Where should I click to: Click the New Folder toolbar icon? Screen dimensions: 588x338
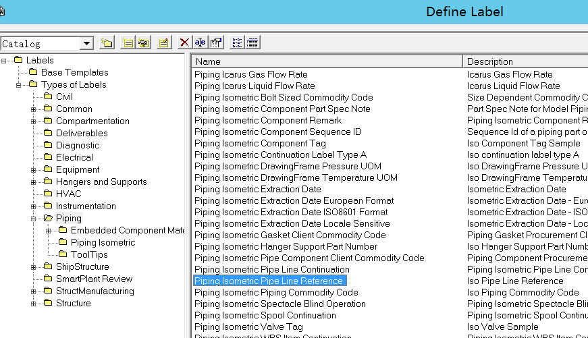[107, 43]
